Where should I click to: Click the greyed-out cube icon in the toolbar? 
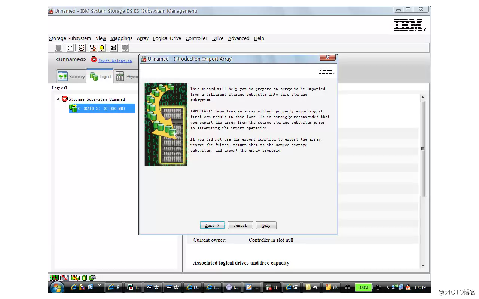coord(59,48)
